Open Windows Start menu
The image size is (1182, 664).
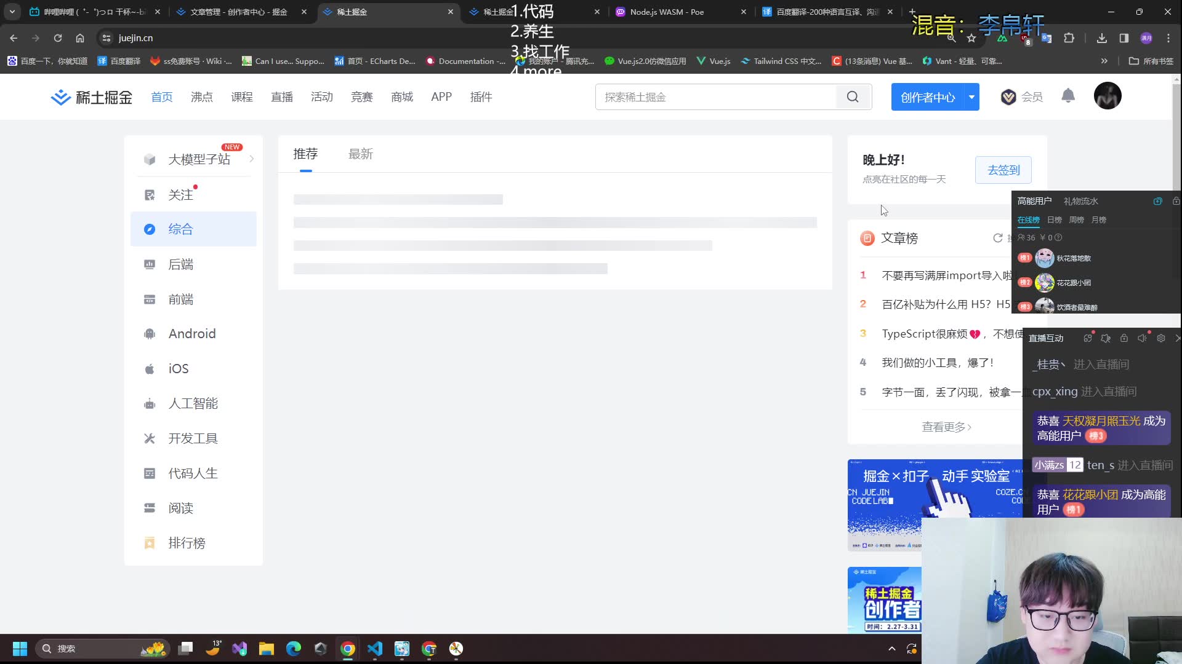[x=20, y=649]
